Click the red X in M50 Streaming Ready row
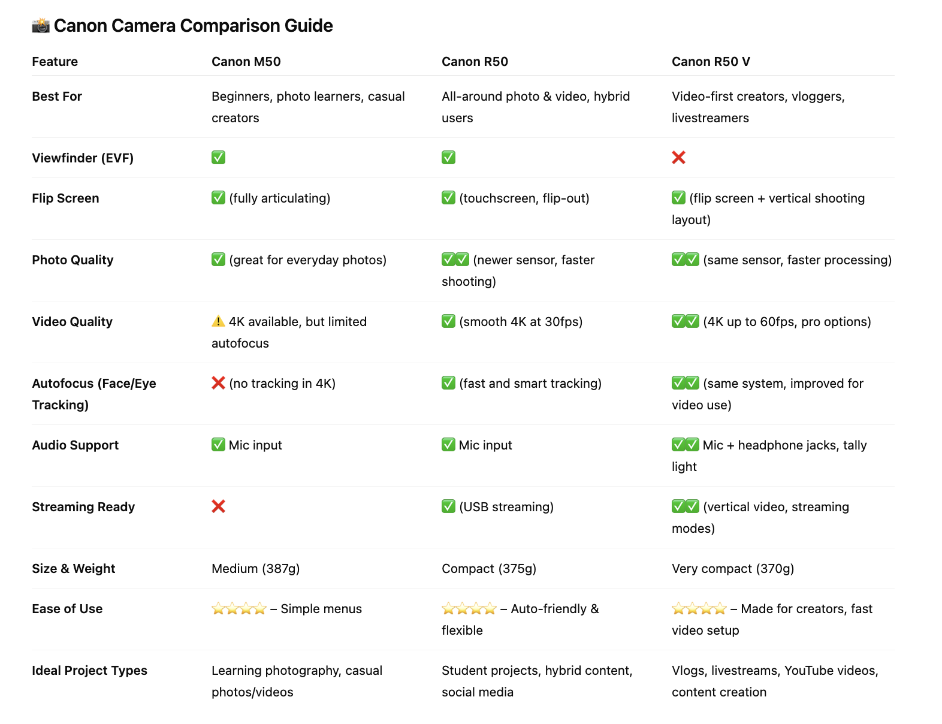This screenshot has height=724, width=942. (x=218, y=506)
